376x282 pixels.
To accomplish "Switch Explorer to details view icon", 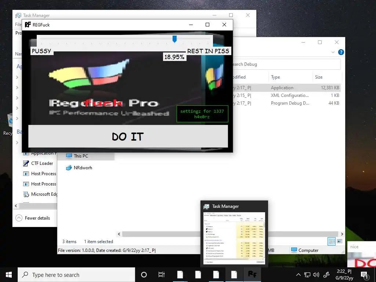I will [332, 241].
